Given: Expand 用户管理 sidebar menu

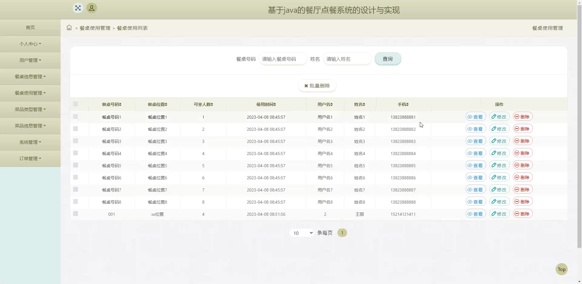Looking at the screenshot, I should pos(30,60).
